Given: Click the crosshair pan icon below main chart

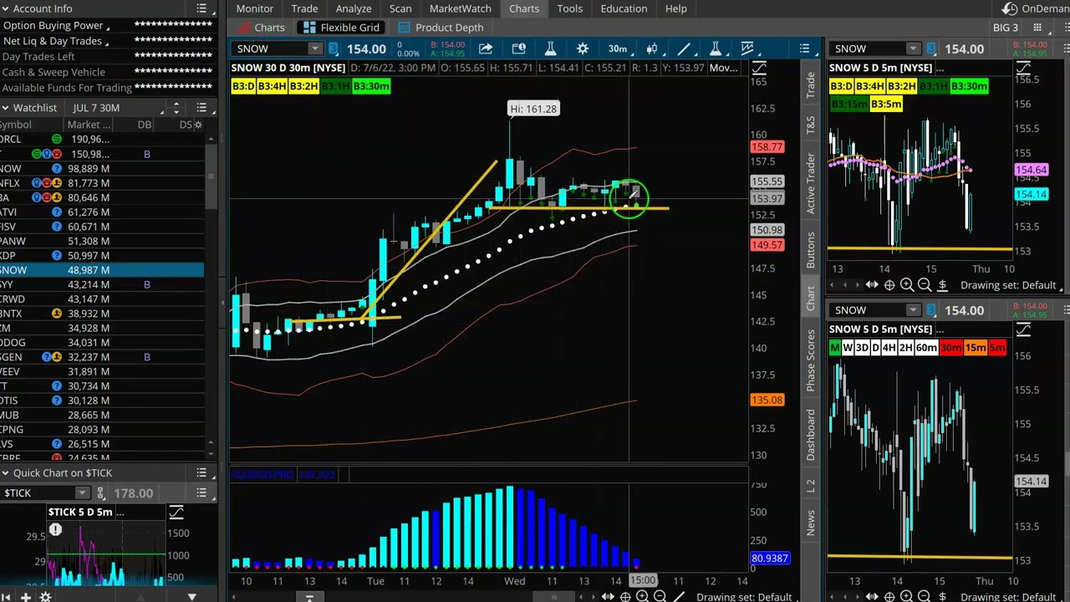Looking at the screenshot, I should (x=624, y=596).
